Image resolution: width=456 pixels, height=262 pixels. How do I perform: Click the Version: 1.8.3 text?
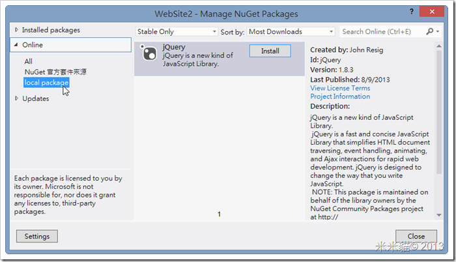click(x=332, y=70)
